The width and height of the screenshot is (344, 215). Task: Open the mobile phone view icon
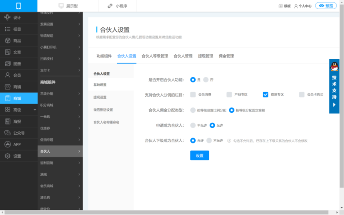click(x=18, y=6)
